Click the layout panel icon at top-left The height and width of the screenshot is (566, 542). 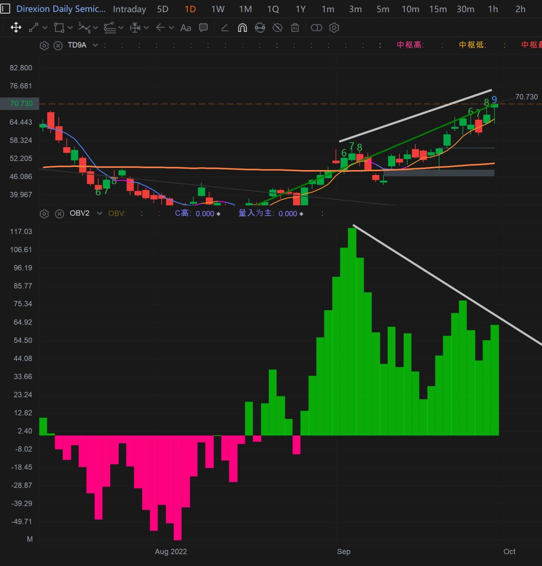pos(5,9)
